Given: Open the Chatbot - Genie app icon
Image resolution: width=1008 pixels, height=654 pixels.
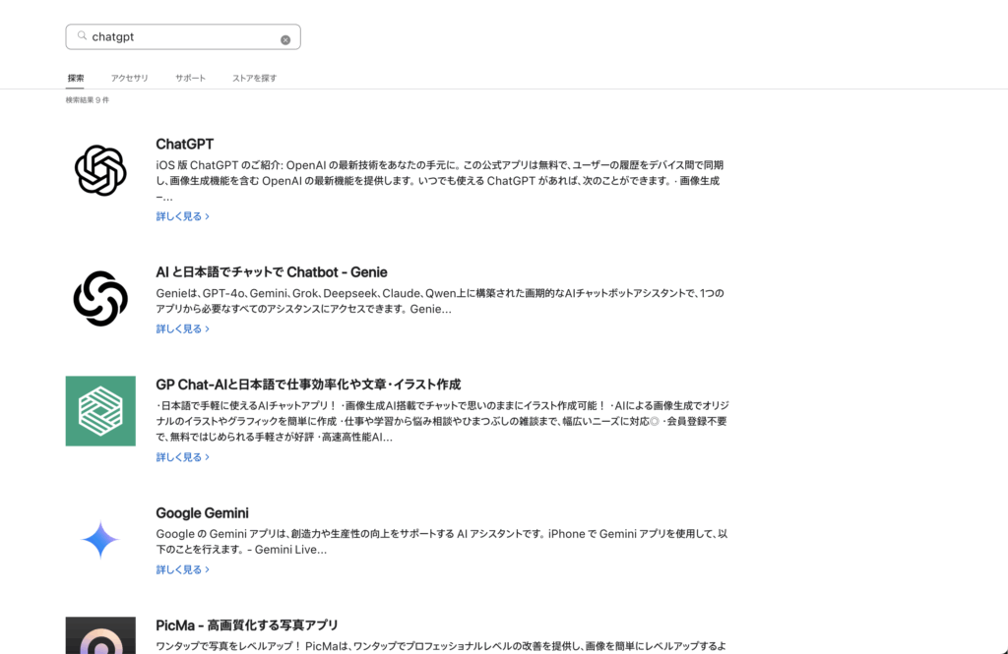Looking at the screenshot, I should tap(100, 299).
